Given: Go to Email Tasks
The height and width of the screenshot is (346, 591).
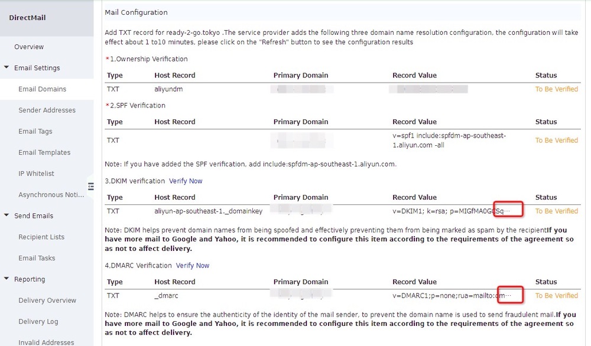Looking at the screenshot, I should pyautogui.click(x=37, y=258).
